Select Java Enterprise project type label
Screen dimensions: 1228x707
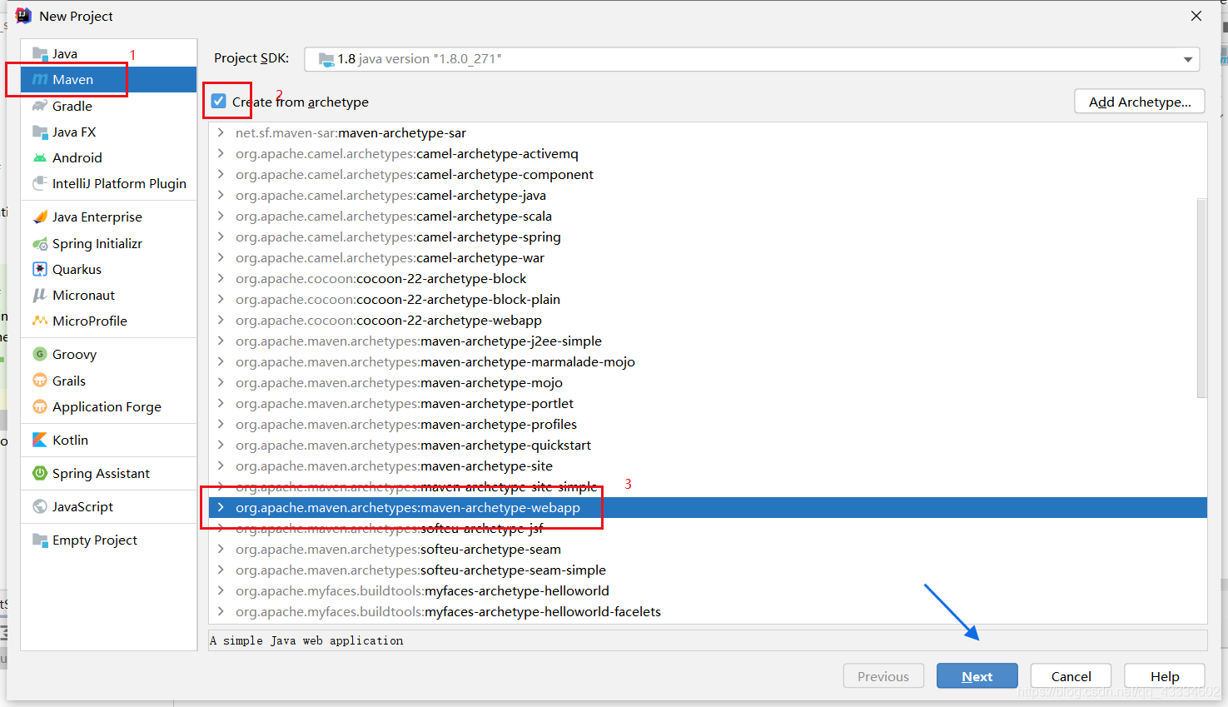97,217
